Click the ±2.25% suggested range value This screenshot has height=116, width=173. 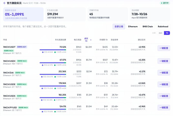[142, 60]
